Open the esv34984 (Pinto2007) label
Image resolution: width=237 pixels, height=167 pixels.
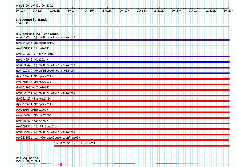point(32,110)
